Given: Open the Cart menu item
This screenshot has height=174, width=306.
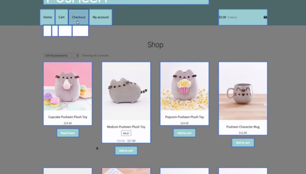Looking at the screenshot, I should [62, 17].
